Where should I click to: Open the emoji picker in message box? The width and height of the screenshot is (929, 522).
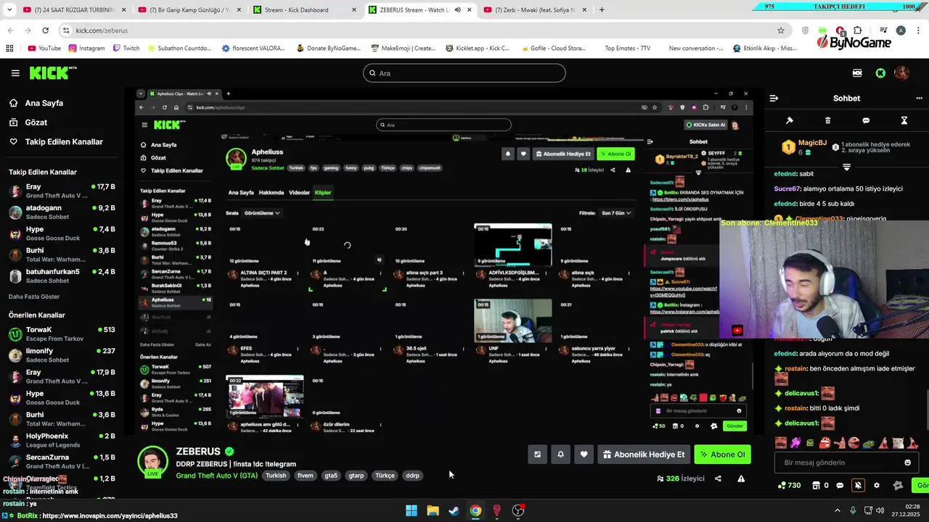click(907, 463)
